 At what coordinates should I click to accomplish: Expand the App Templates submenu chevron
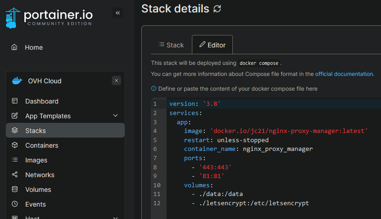115,116
